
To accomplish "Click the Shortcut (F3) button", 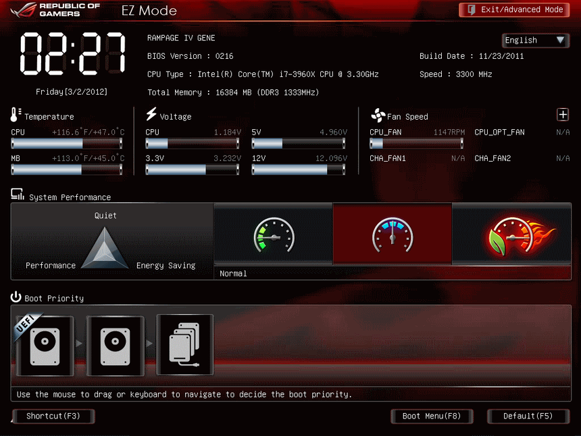I will (x=53, y=416).
